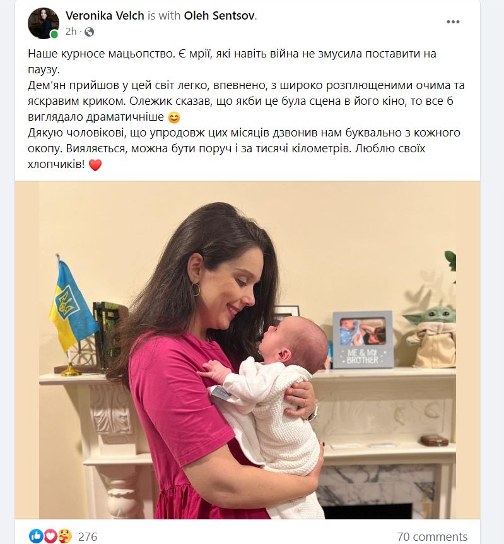Click the red heart emoji after хлопчиків
The width and height of the screenshot is (504, 544).
pyautogui.click(x=95, y=164)
